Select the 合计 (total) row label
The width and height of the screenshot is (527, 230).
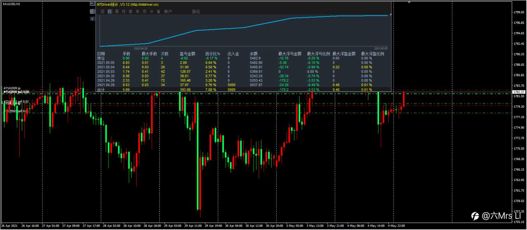click(101, 90)
